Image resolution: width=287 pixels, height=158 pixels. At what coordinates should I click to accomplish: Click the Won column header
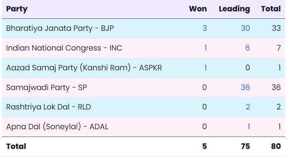tap(198, 9)
